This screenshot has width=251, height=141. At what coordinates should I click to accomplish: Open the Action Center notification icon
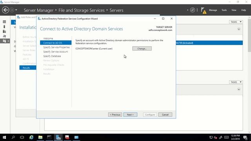(246, 137)
